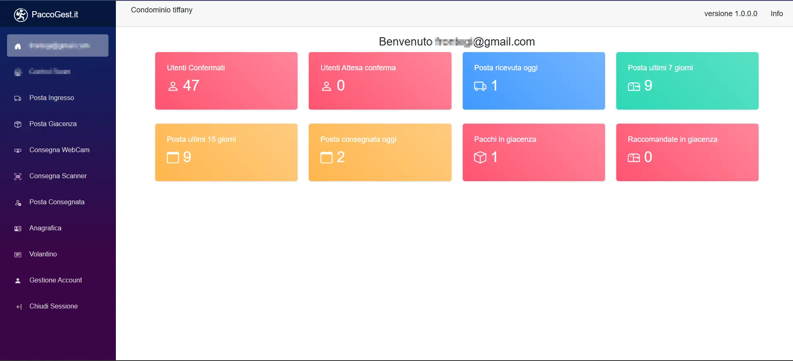
Task: Click the Chiudi Sessione logout icon
Action: pyautogui.click(x=19, y=307)
